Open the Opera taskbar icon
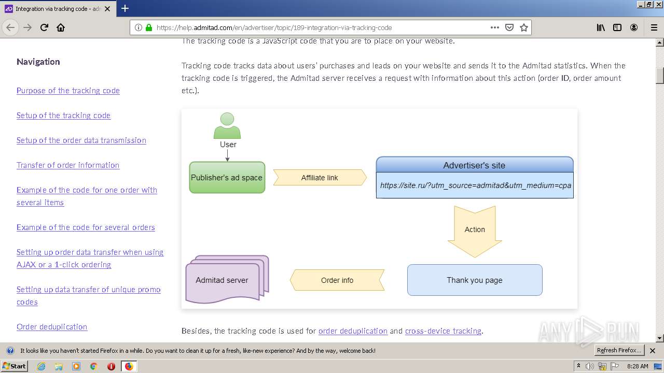 pos(111,366)
